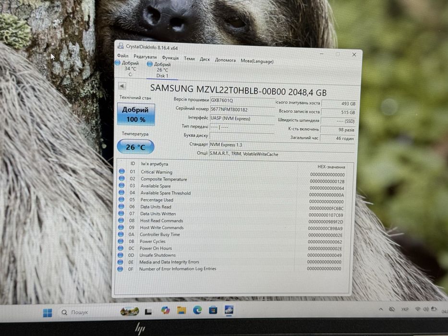The width and height of the screenshot is (448, 336).
Task: Click the status circle for Controller Busy Time
Action: 121,234
